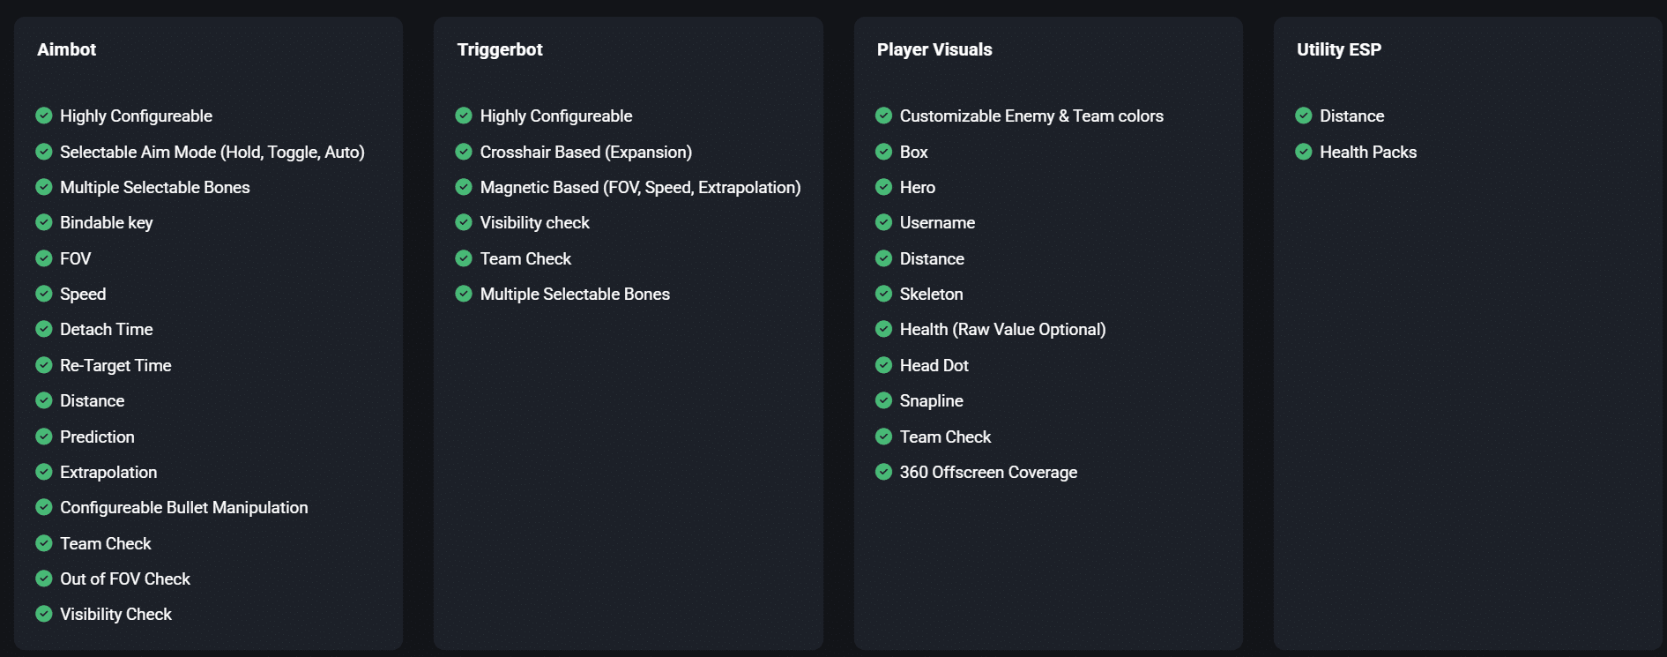
Task: Click the green check beside Out of FOV Check
Action: coord(44,579)
